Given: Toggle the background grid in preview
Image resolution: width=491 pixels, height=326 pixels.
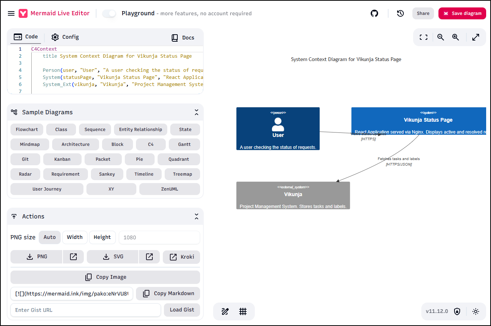Looking at the screenshot, I should tap(243, 311).
